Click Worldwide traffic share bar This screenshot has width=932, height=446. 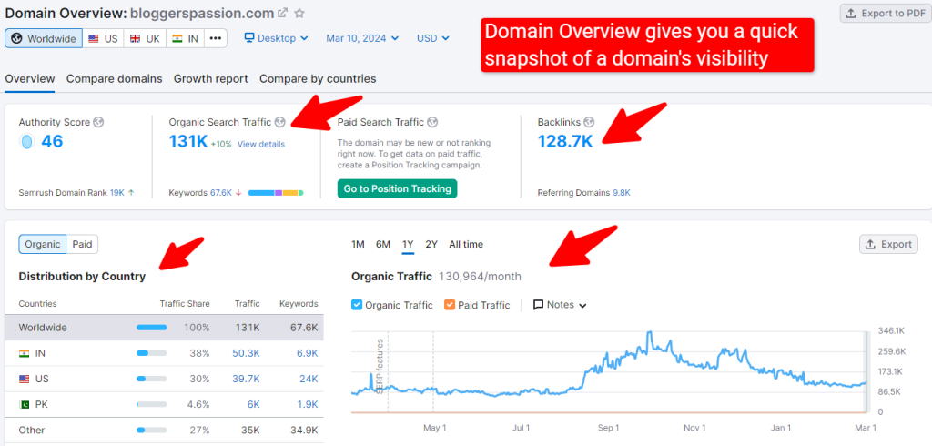tap(152, 328)
